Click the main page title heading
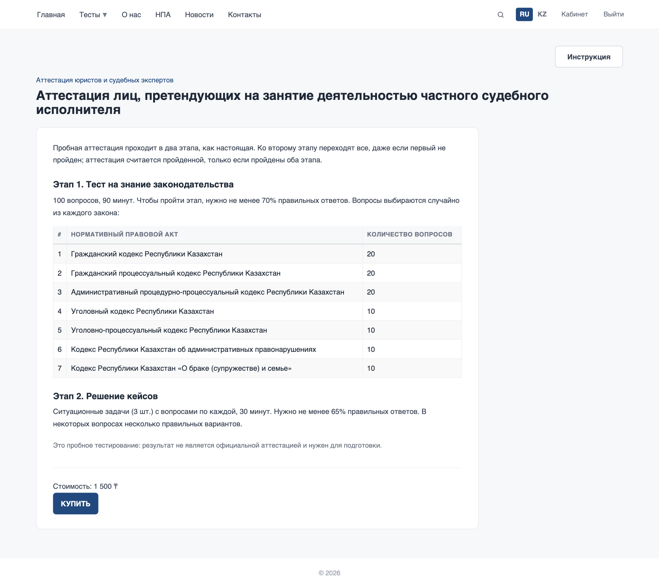 point(292,102)
